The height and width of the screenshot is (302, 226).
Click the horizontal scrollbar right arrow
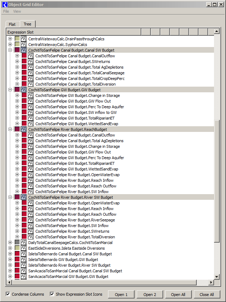(211, 282)
